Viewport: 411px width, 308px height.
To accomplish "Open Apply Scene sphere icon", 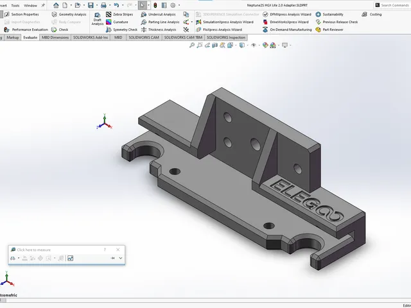I will tap(273, 46).
